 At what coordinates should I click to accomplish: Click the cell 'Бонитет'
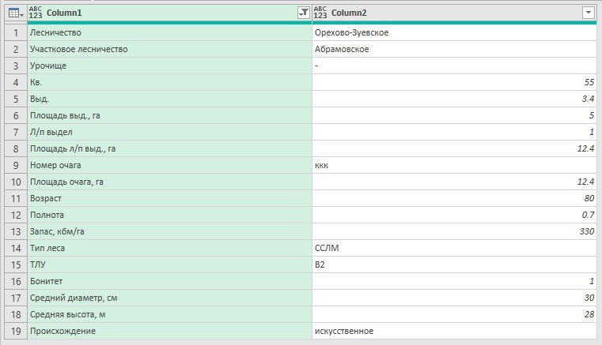pos(170,281)
